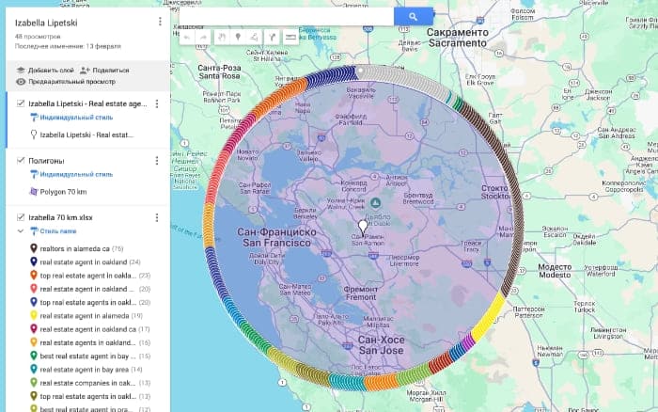Open the map options menu beside Izabella Lipetski title
Screen dimensions: 658x412
160,22
